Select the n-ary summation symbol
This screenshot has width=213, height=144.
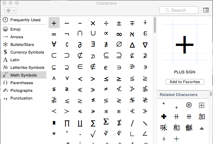pyautogui.click(x=93, y=123)
